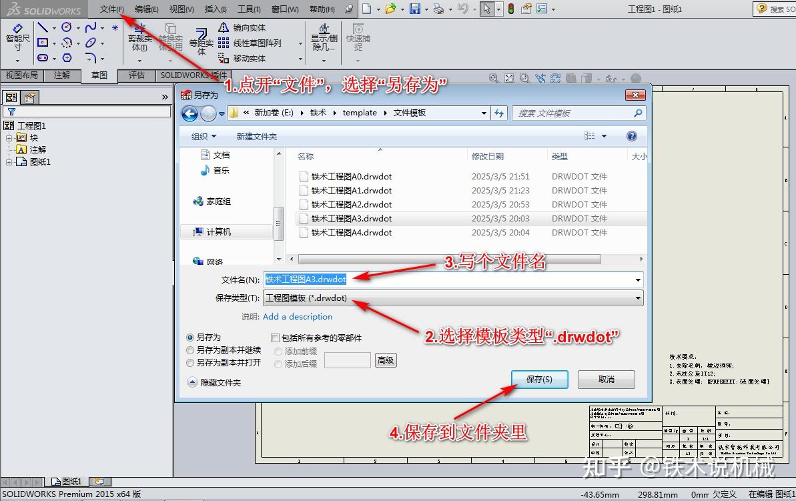Select the Circle sketch tool
This screenshot has width=796, height=501.
pyautogui.click(x=67, y=27)
